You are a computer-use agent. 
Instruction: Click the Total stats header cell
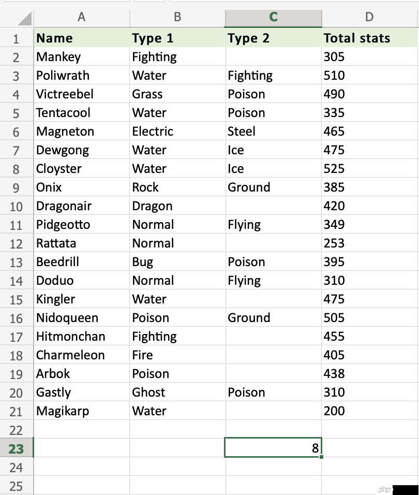(370, 38)
